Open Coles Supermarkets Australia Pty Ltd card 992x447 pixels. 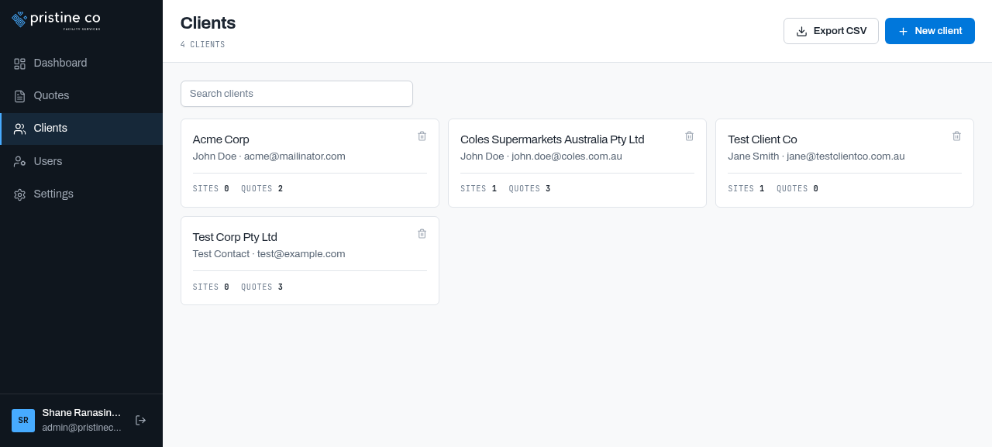pos(577,163)
